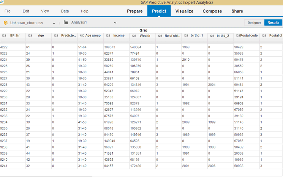Click the SAP Predictive Analytics app icon
This screenshot has width=283, height=177.
pos(2,2)
